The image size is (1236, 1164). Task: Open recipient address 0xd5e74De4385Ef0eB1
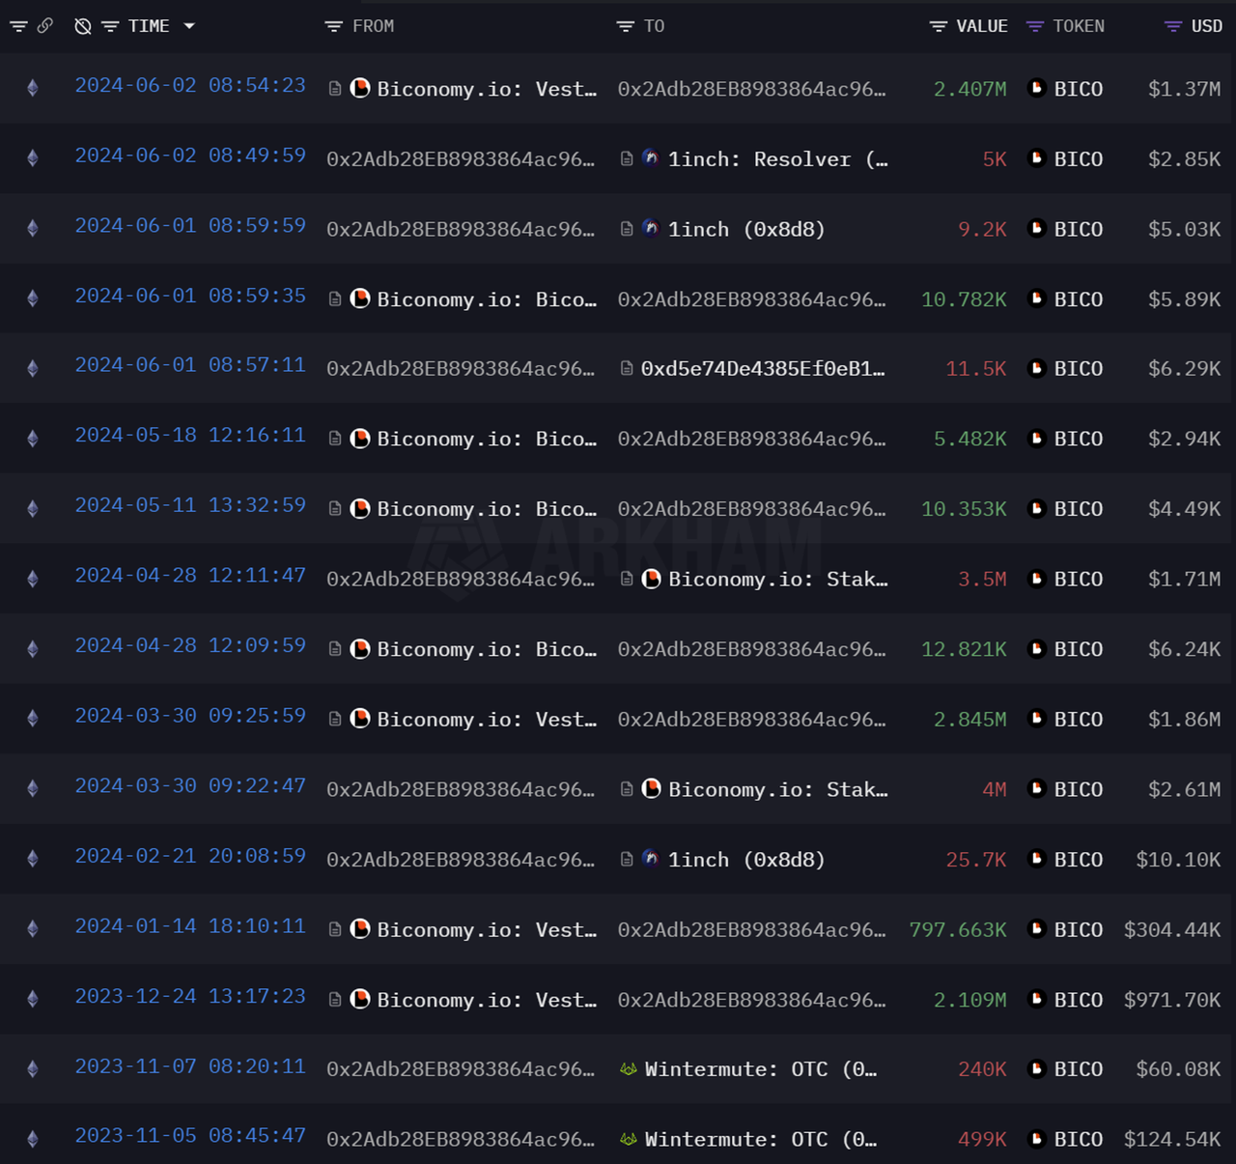pos(763,369)
